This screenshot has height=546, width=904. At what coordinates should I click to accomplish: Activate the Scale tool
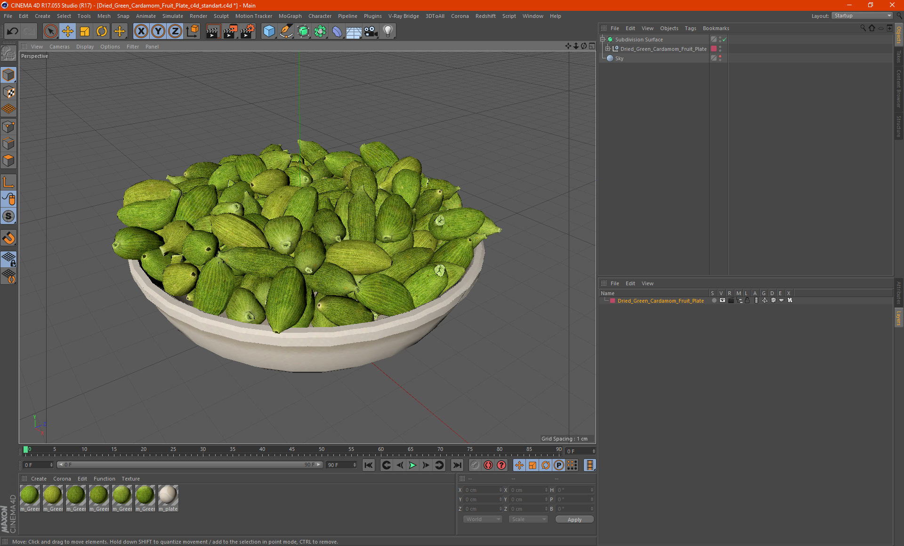(x=85, y=32)
